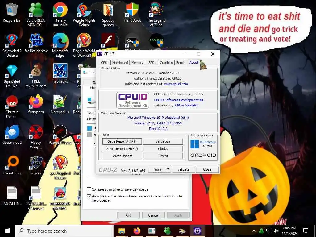This screenshot has height=237, width=316.
Task: Select the SPD tab
Action: pos(151,63)
